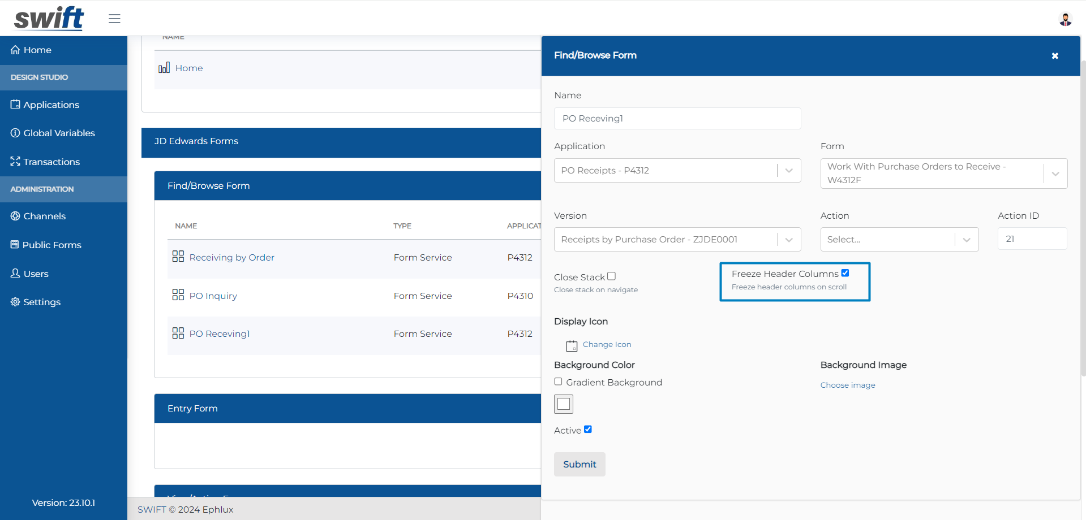Viewport: 1086px width, 520px height.
Task: Click the Global Variables info icon
Action: click(x=15, y=133)
